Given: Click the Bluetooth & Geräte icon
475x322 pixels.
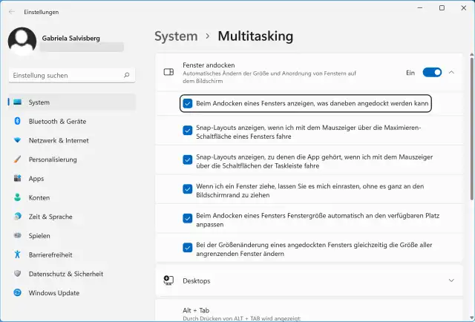Looking at the screenshot, I should pyautogui.click(x=17, y=121).
